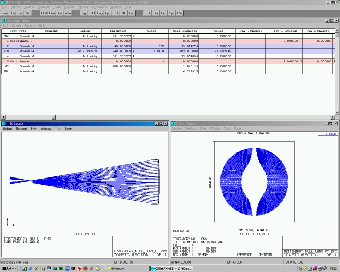Viewport: 340px width, 272px height.
Task: Select the IMA surface row label
Action: 6,71
